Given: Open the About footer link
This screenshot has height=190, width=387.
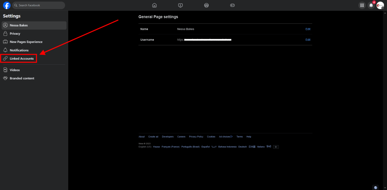Looking at the screenshot, I should pos(141,137).
